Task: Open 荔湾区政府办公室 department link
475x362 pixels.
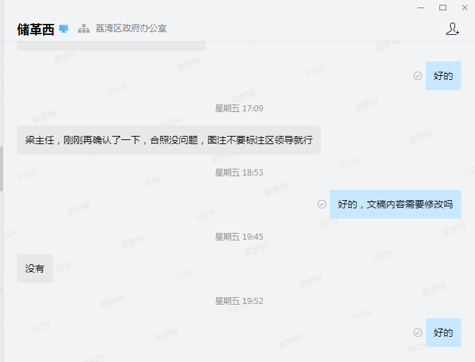Action: [x=131, y=29]
